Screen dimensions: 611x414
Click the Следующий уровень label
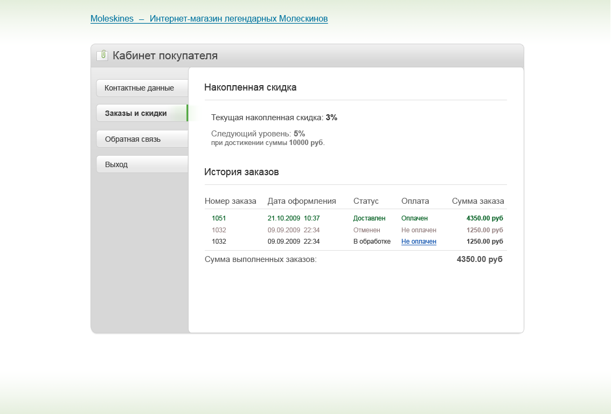point(251,134)
